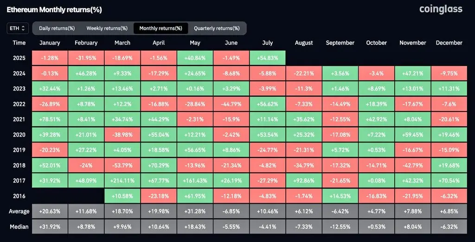This screenshot has height=242, width=475.
Task: Click the ETH selector up-down arrows icon
Action: (x=23, y=28)
